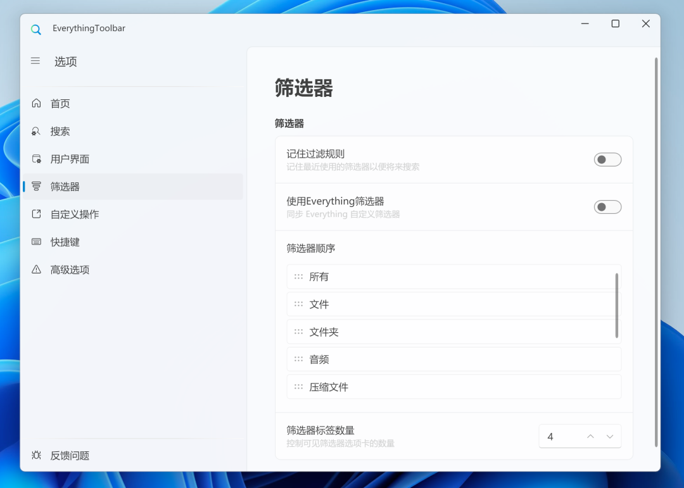The width and height of the screenshot is (684, 488).
Task: Click the drag handle for 所有 filter
Action: (x=298, y=277)
